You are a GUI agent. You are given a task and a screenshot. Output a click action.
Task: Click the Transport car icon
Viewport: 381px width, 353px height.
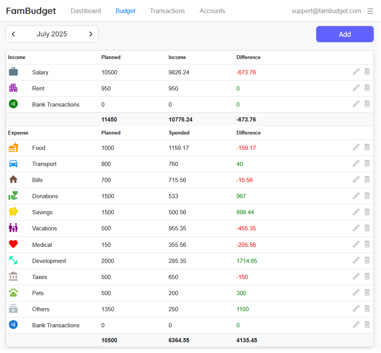click(13, 164)
